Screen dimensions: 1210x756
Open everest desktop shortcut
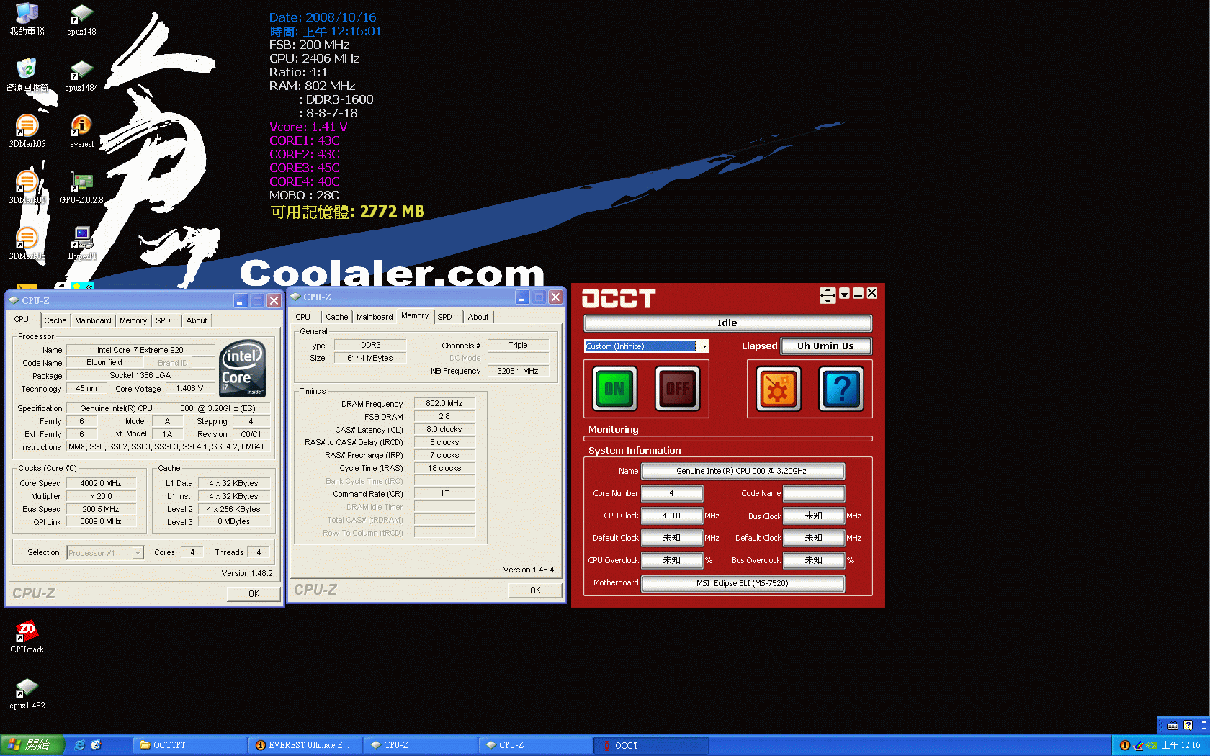[x=81, y=132]
